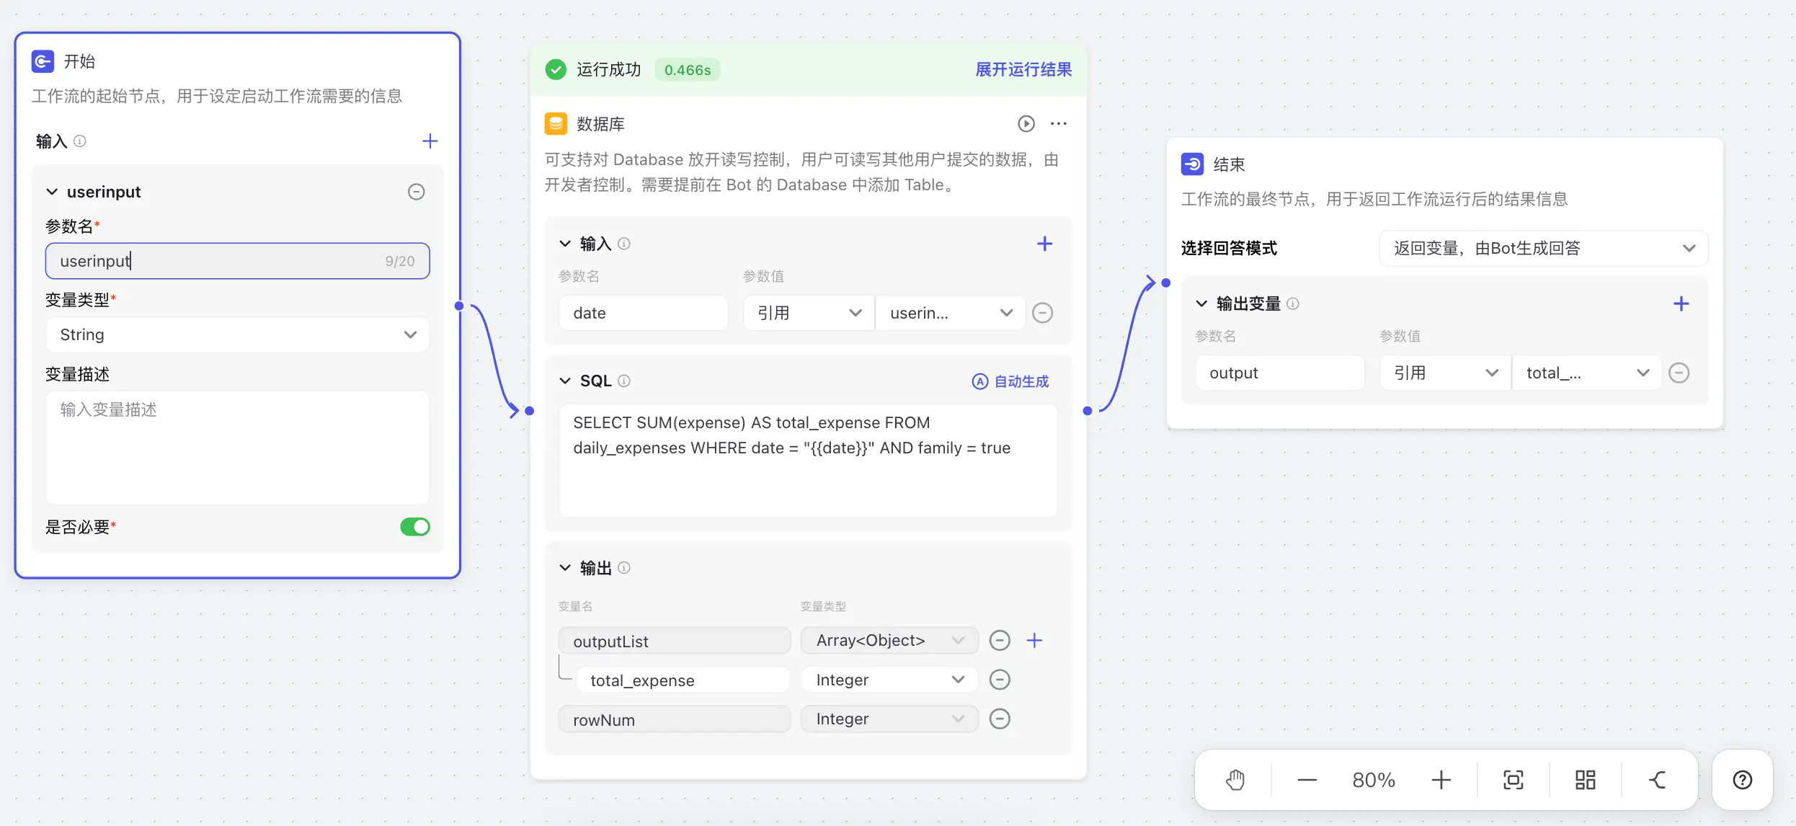Fit the workflow to view
The width and height of the screenshot is (1796, 826).
tap(1513, 780)
